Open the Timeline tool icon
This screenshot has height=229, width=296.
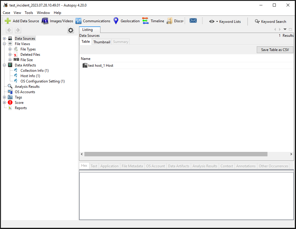145,21
